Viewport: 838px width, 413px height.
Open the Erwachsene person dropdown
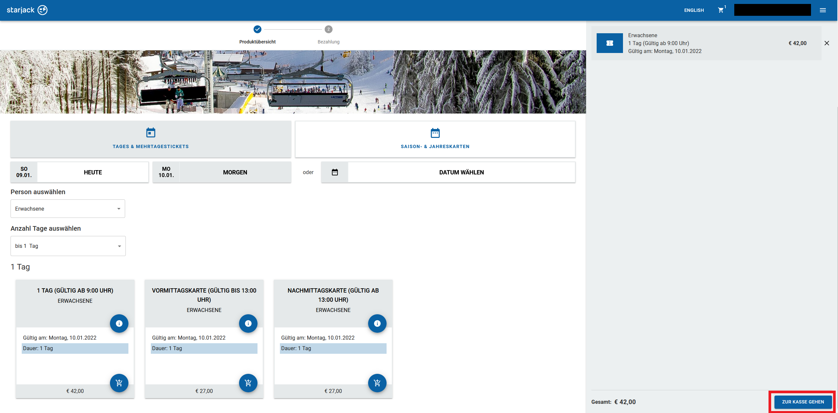pyautogui.click(x=68, y=209)
